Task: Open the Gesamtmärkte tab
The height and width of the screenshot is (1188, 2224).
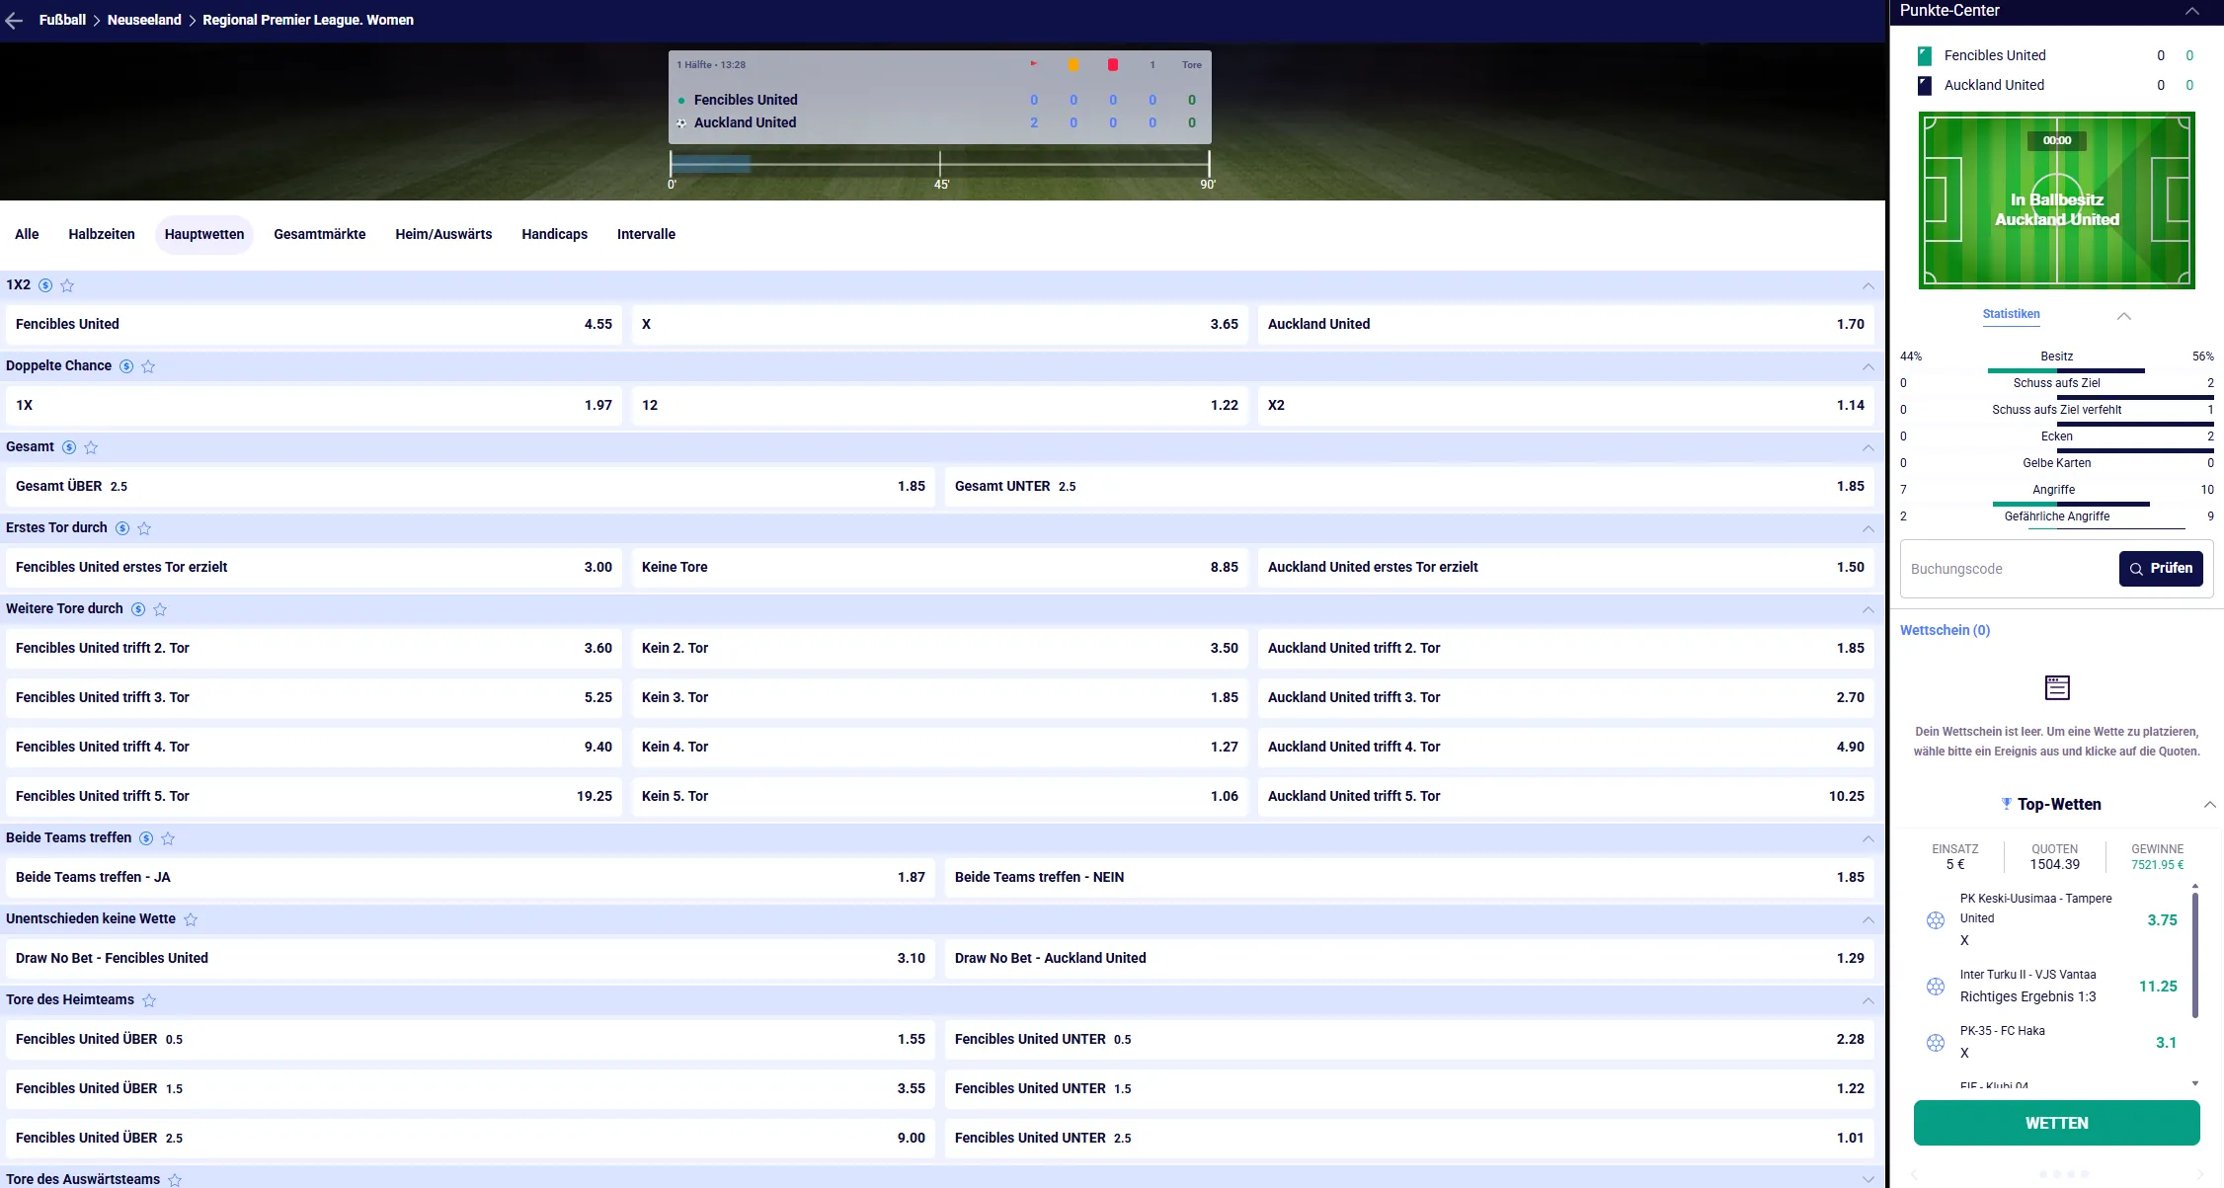Action: coord(320,235)
